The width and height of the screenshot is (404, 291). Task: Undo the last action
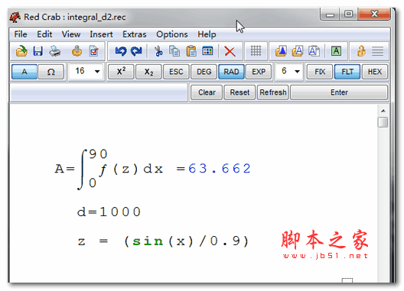pos(121,51)
